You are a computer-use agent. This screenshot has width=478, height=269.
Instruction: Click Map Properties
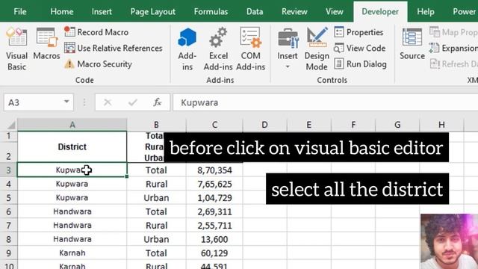(453, 32)
